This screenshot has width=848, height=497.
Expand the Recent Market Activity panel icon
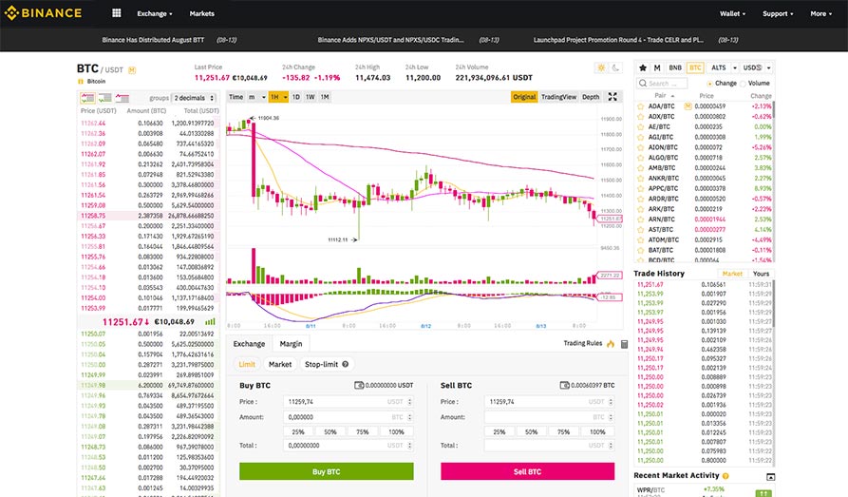point(771,476)
